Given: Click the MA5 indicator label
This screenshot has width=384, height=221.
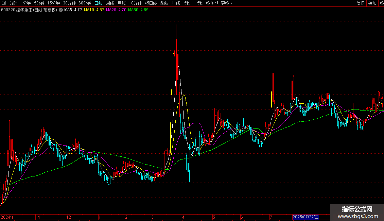Looking at the screenshot, I should coord(73,10).
